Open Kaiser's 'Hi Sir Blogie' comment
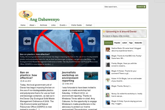165x110 pixels. pyautogui.click(x=127, y=80)
